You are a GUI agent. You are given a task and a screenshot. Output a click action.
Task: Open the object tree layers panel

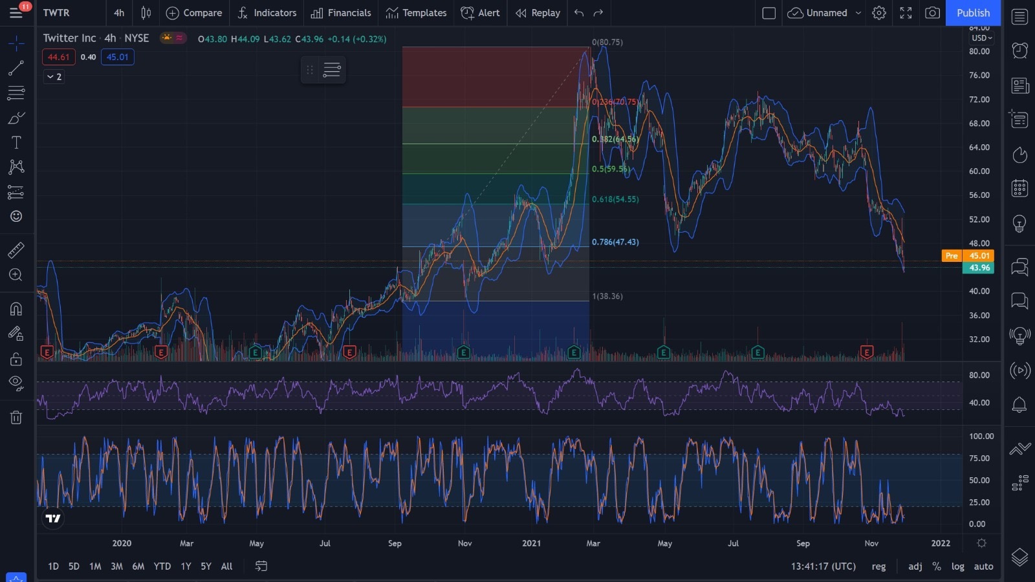pos(1019,557)
